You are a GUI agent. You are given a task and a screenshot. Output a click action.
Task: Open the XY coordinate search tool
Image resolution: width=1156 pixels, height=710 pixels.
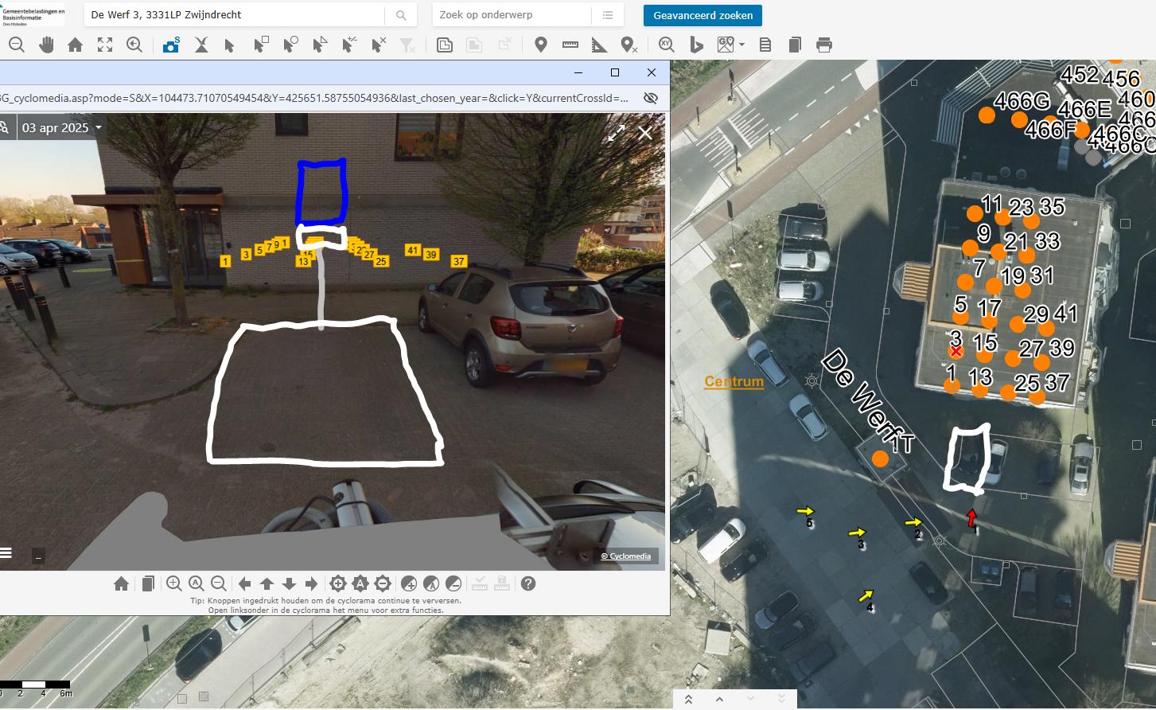pyautogui.click(x=667, y=45)
